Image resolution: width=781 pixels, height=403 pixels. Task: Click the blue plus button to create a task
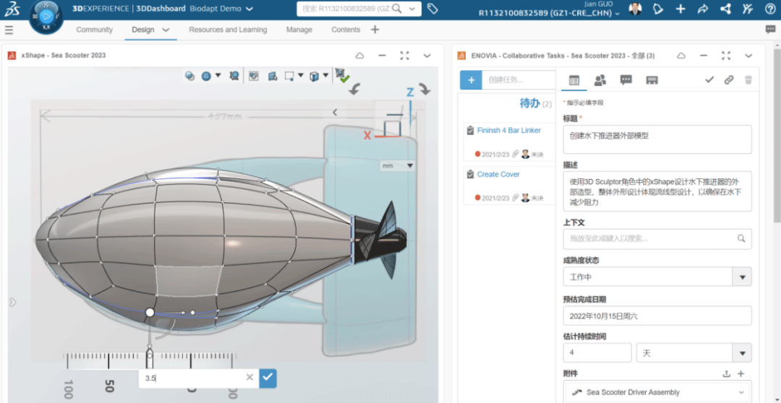click(x=471, y=80)
